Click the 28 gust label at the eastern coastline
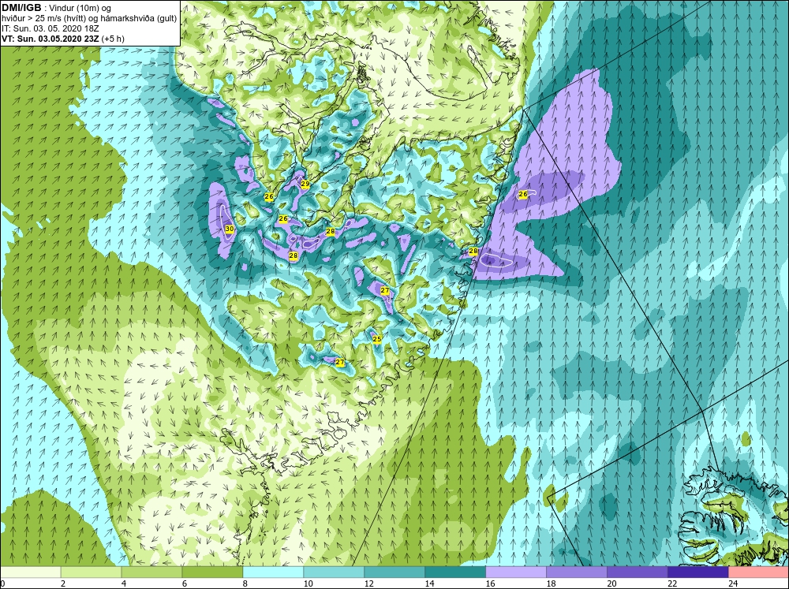The height and width of the screenshot is (589, 789). 473,252
